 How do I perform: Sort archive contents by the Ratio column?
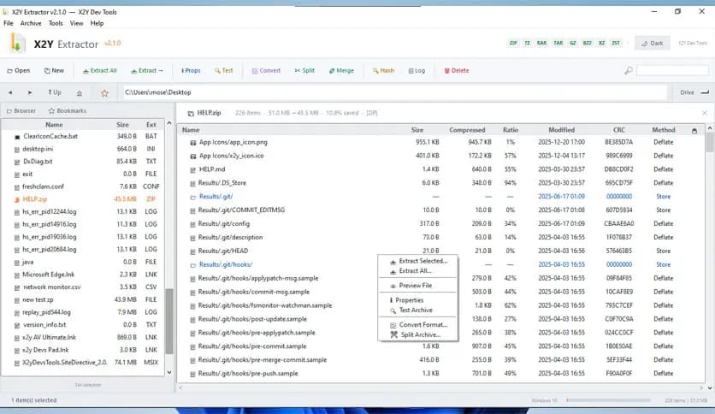511,130
